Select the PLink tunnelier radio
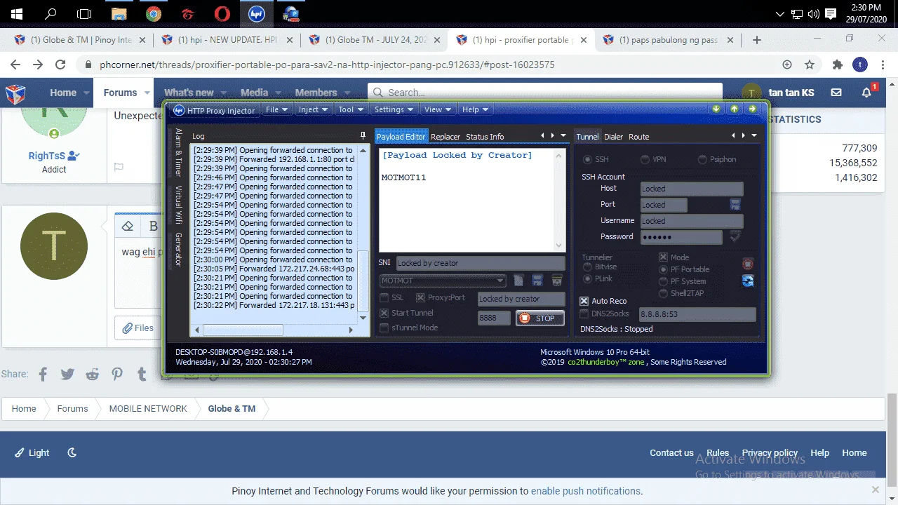The image size is (898, 505). (x=588, y=279)
